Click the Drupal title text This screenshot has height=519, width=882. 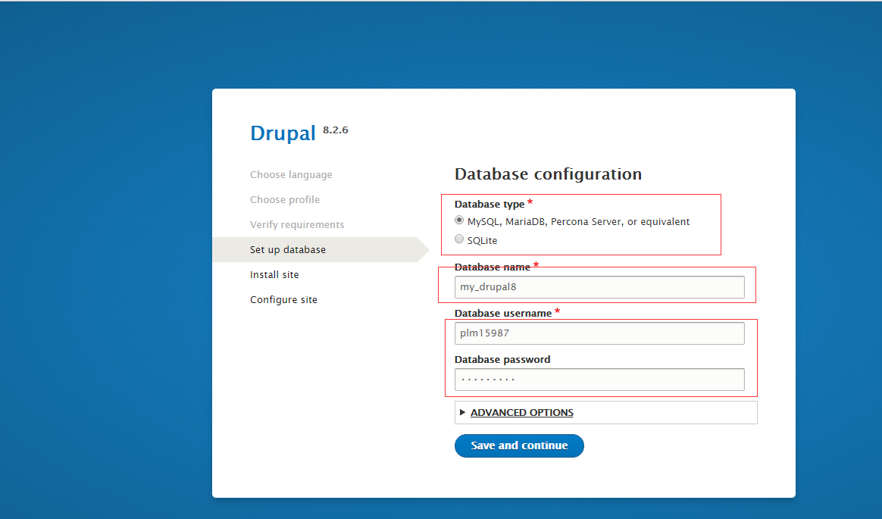[x=283, y=133]
